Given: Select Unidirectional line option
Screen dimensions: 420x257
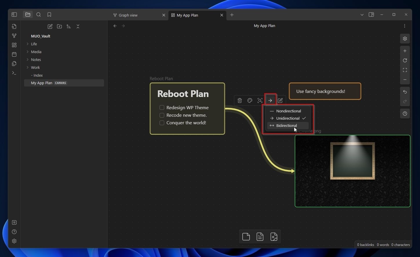Looking at the screenshot, I should pyautogui.click(x=288, y=118).
